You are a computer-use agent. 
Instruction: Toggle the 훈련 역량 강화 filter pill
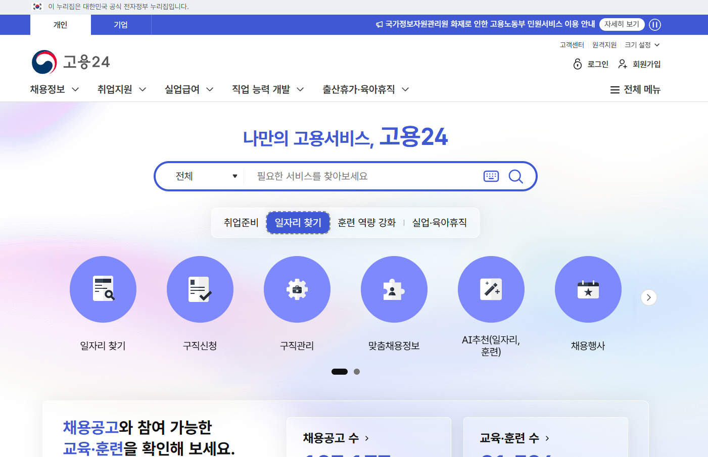[366, 222]
